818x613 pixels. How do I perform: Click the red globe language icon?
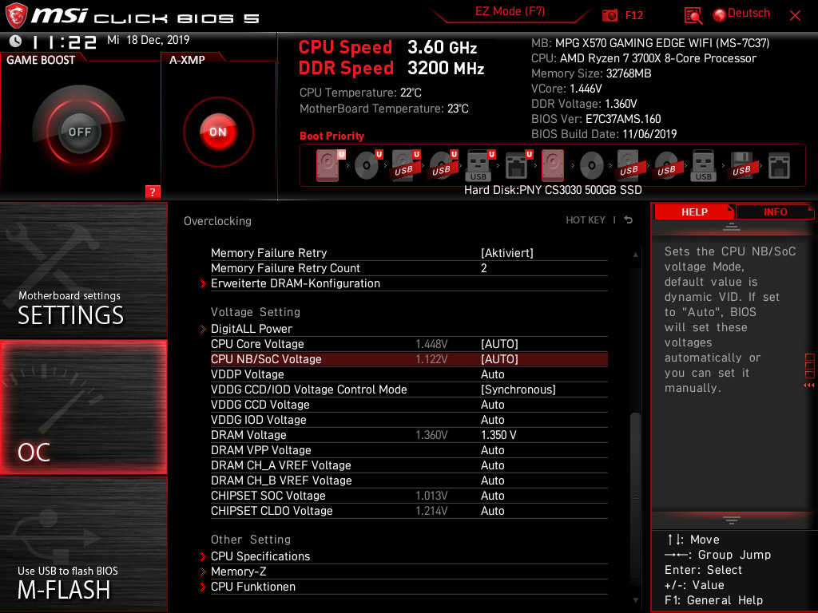click(719, 15)
